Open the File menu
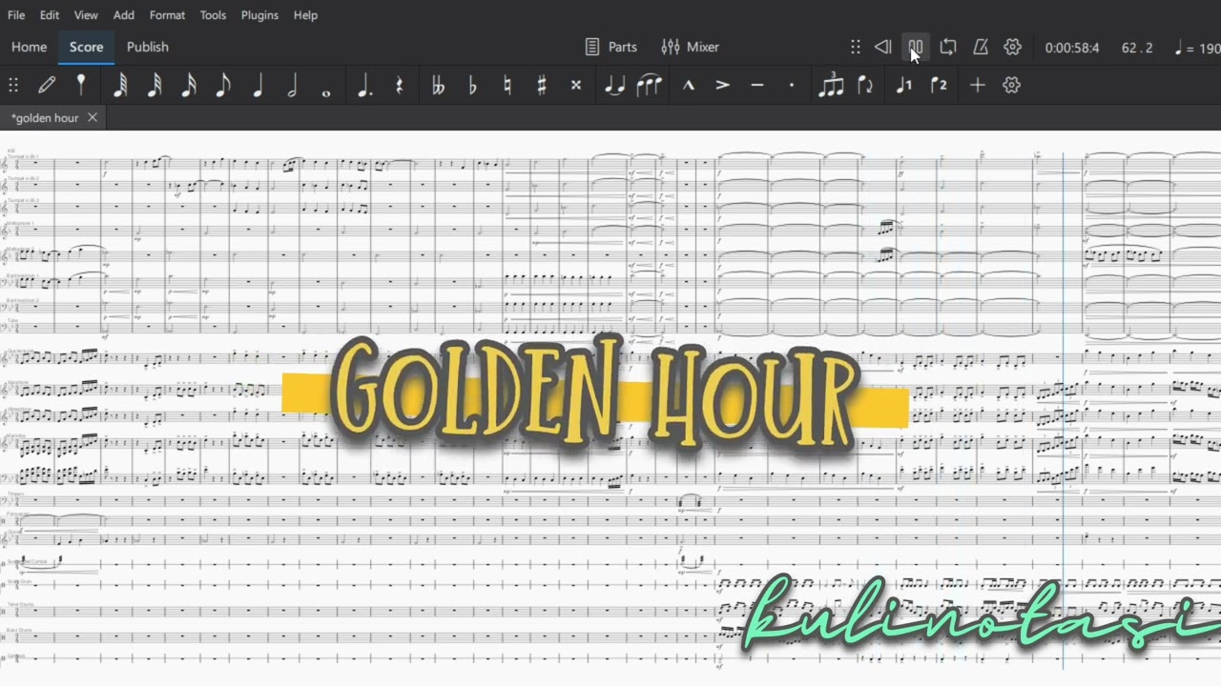The image size is (1221, 686). pyautogui.click(x=16, y=15)
